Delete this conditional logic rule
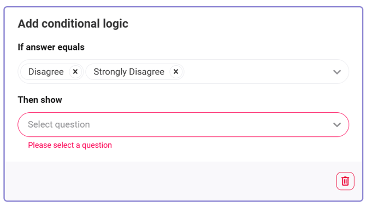 [x=345, y=181]
